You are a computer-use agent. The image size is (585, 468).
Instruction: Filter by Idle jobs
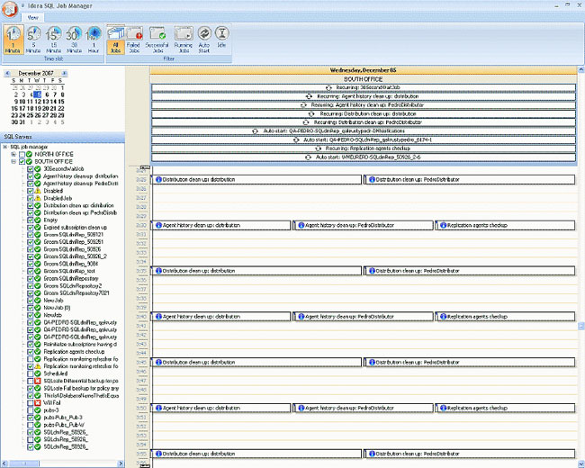(x=221, y=37)
